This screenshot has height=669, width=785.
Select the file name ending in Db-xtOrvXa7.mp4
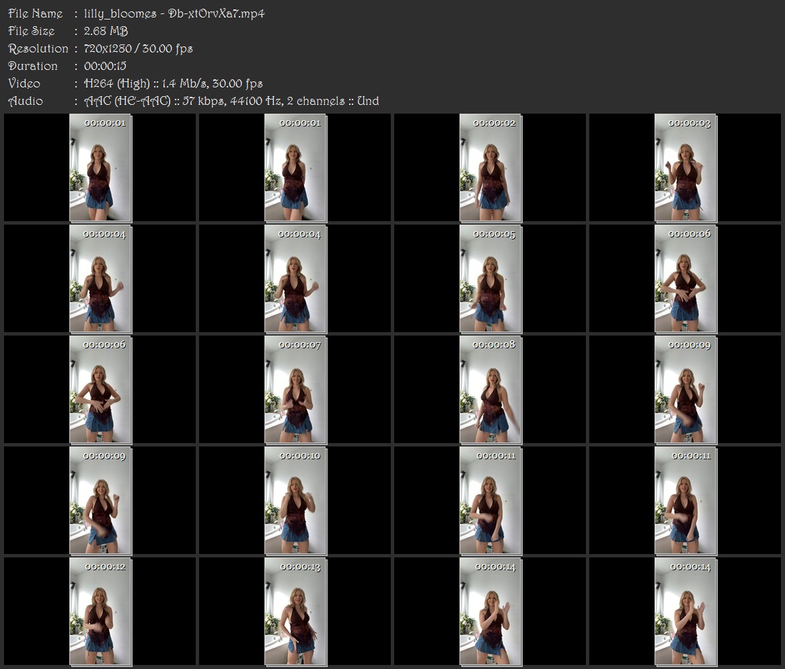[174, 13]
